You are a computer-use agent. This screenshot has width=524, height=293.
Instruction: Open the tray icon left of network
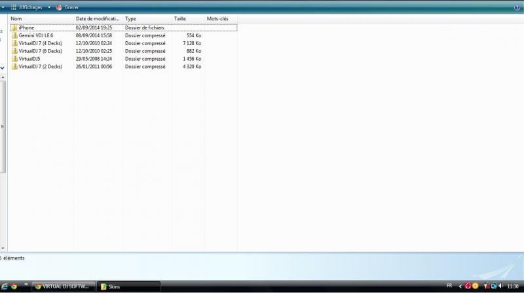coord(487,286)
